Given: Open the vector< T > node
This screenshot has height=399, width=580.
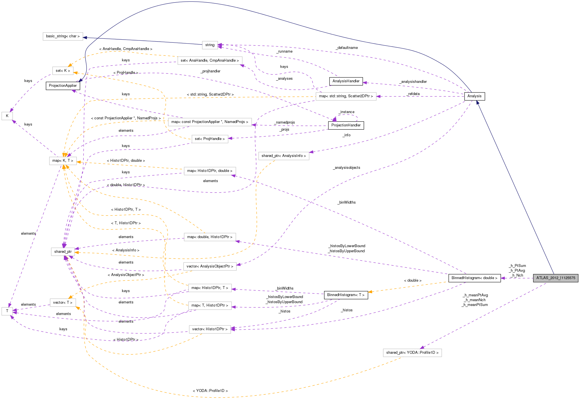Looking at the screenshot, I should [x=63, y=303].
